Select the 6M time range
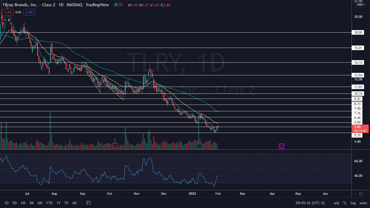The height and width of the screenshot is (208, 370). click(x=40, y=203)
